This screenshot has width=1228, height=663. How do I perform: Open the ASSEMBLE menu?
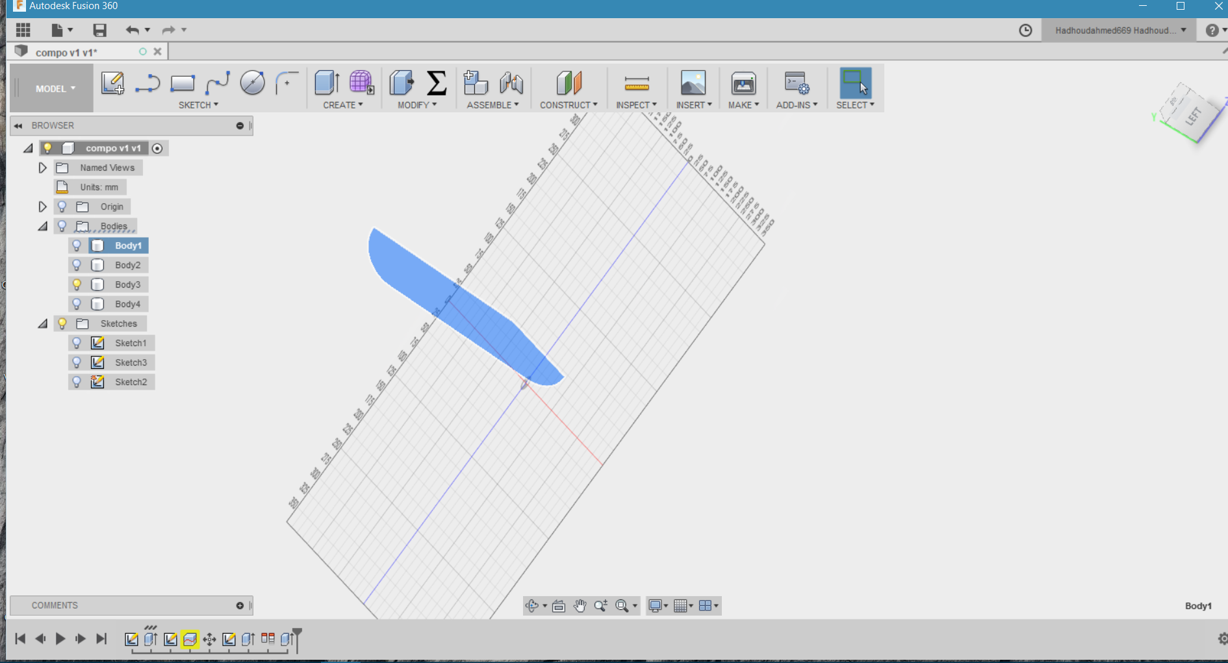pos(492,105)
